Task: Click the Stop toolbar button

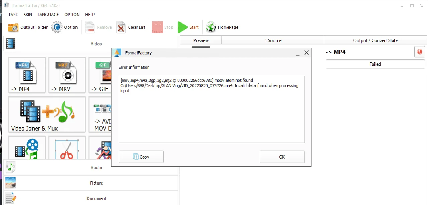Action: coord(163,27)
